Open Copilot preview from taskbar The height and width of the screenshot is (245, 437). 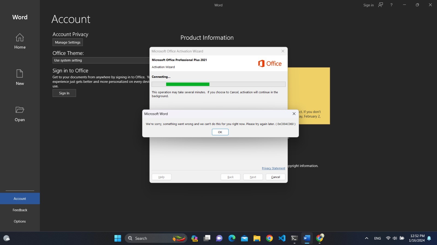194,238
